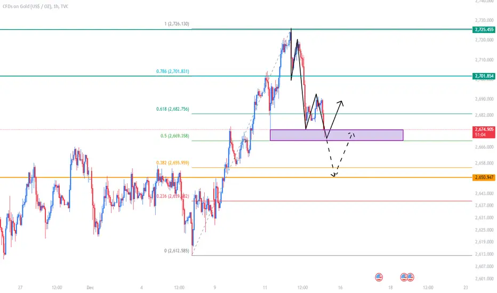The image size is (497, 293).
Task: Click the price axis value 2,720.000
Action: point(484,40)
